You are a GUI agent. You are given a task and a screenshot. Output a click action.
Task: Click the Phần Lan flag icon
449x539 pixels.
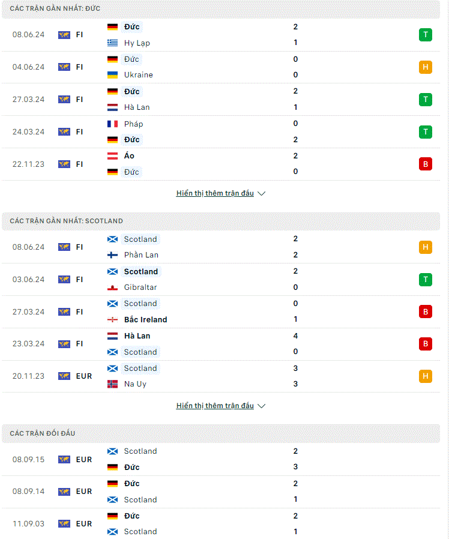point(112,255)
